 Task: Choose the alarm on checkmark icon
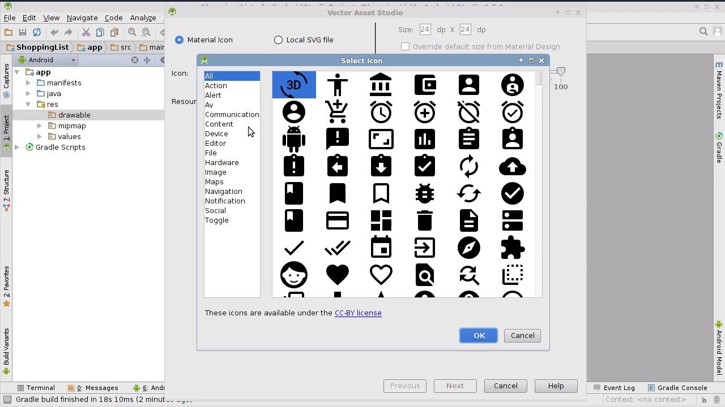pos(513,112)
